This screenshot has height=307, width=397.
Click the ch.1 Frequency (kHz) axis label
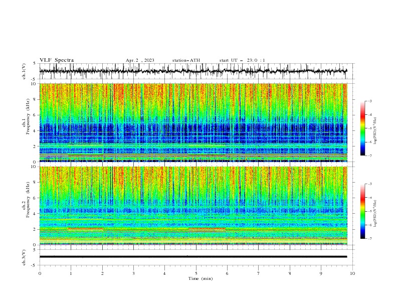(x=26, y=116)
